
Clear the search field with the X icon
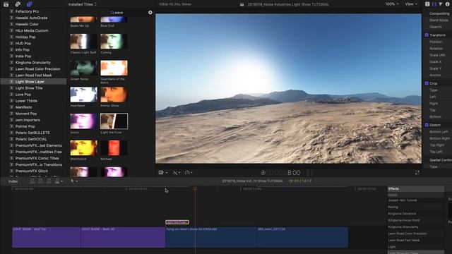click(x=150, y=13)
